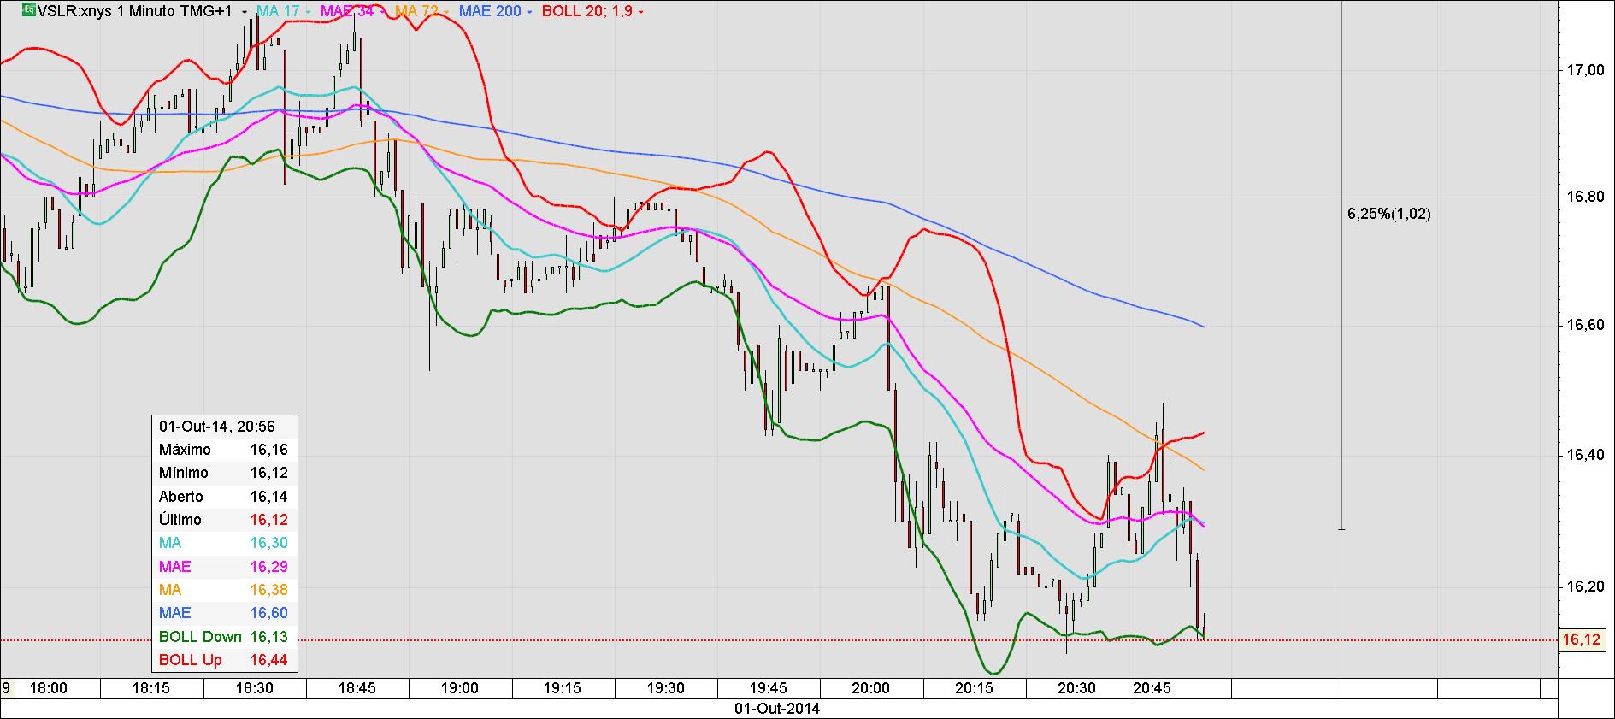The height and width of the screenshot is (719, 1615).
Task: Click the MAE 16,60 blue row
Action: tap(225, 613)
